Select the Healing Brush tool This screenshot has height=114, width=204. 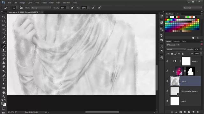4,42
